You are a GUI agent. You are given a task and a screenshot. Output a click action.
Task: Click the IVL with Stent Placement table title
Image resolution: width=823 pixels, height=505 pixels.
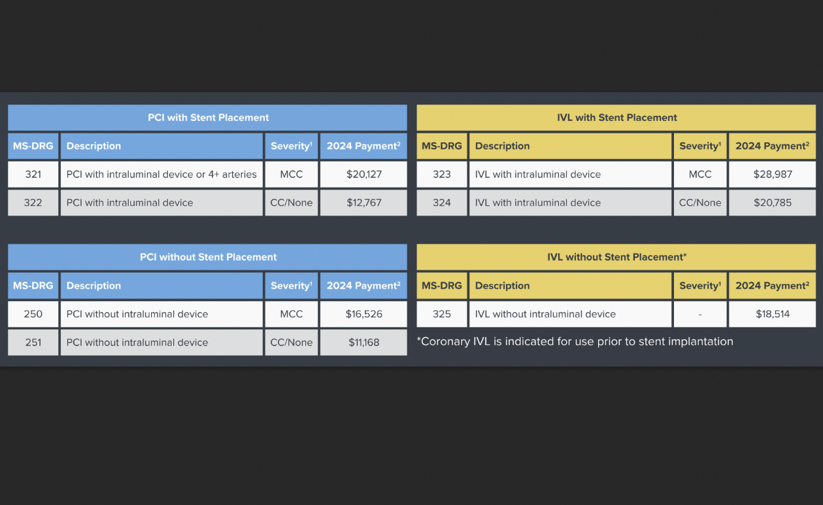[x=616, y=118]
